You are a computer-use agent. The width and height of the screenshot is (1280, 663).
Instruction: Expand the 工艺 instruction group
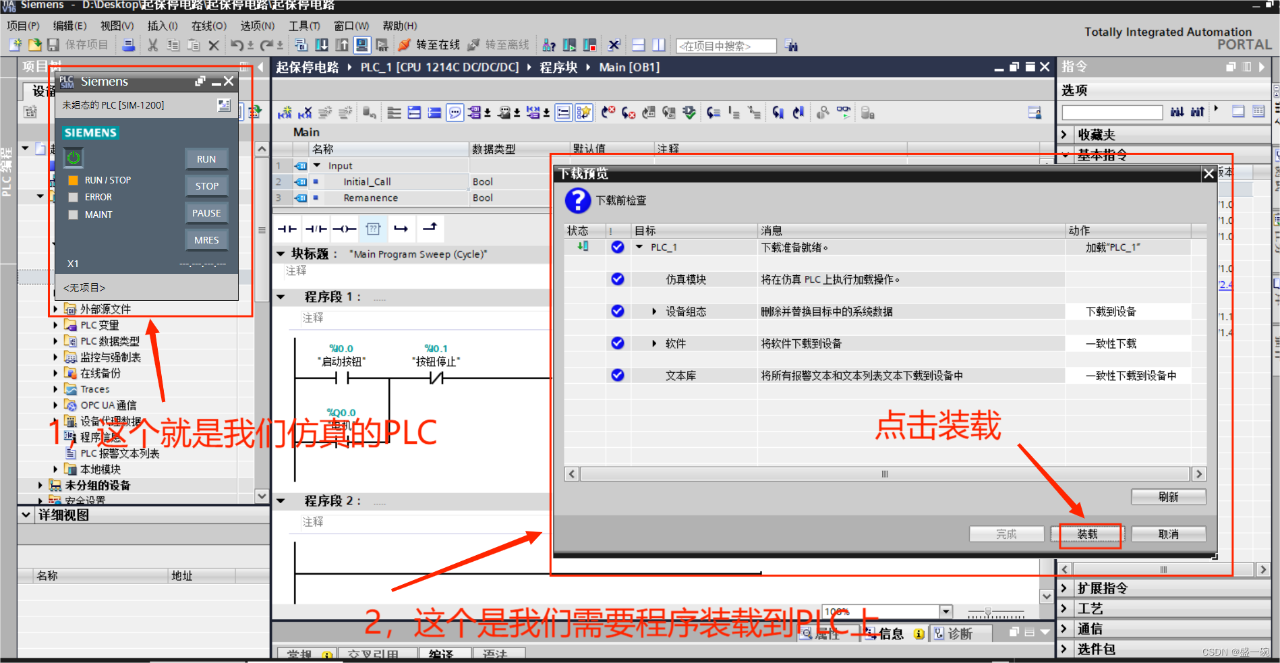coord(1064,608)
